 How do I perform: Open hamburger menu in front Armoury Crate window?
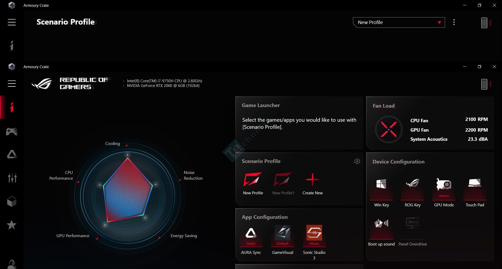click(x=12, y=84)
